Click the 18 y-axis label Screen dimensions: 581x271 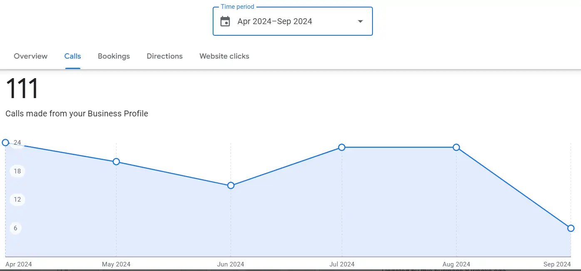pos(17,171)
